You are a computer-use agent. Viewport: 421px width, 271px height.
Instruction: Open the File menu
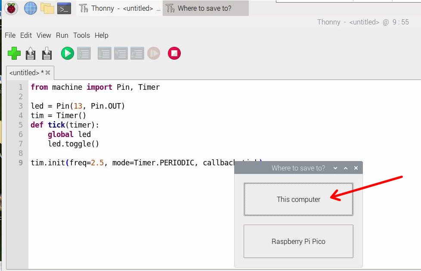[x=10, y=35]
